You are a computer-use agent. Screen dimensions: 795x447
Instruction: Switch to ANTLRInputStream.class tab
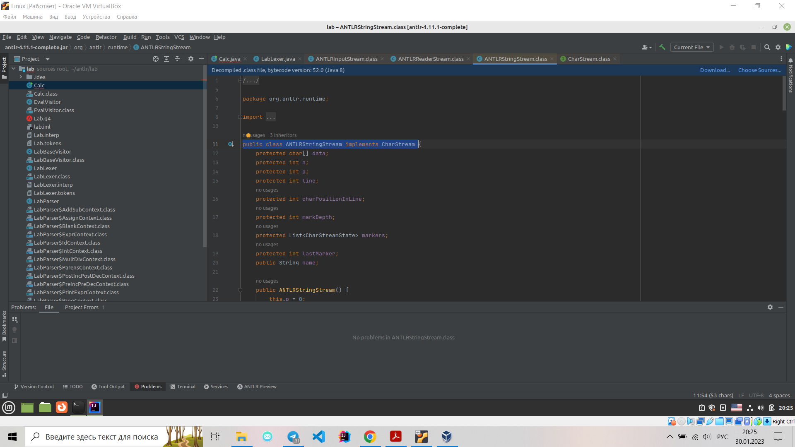tap(347, 59)
